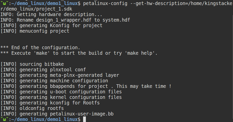Click the 'menuconfig project' output line

tap(35, 31)
